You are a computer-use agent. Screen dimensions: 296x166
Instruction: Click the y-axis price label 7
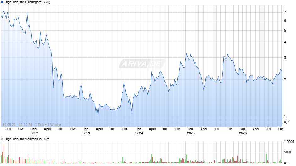coord(285,13)
